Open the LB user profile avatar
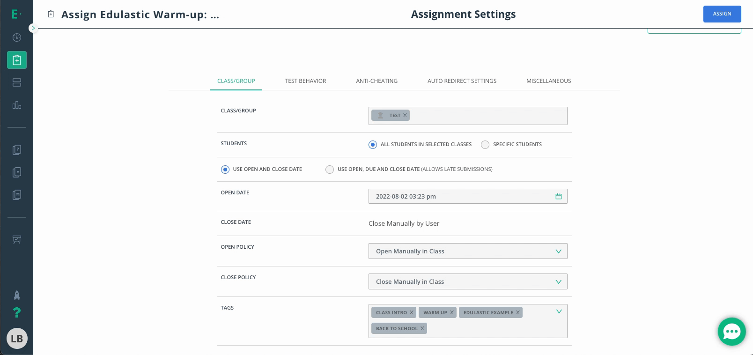Screen dimensions: 753x355 (x=17, y=339)
